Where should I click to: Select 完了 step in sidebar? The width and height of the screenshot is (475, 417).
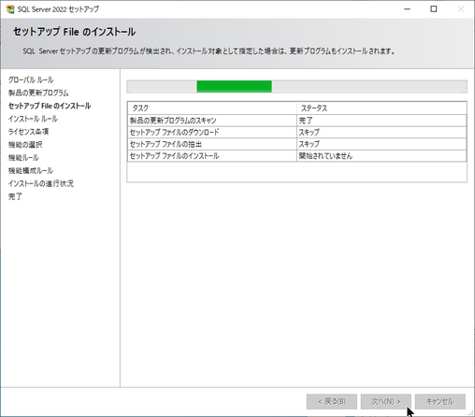tap(15, 196)
